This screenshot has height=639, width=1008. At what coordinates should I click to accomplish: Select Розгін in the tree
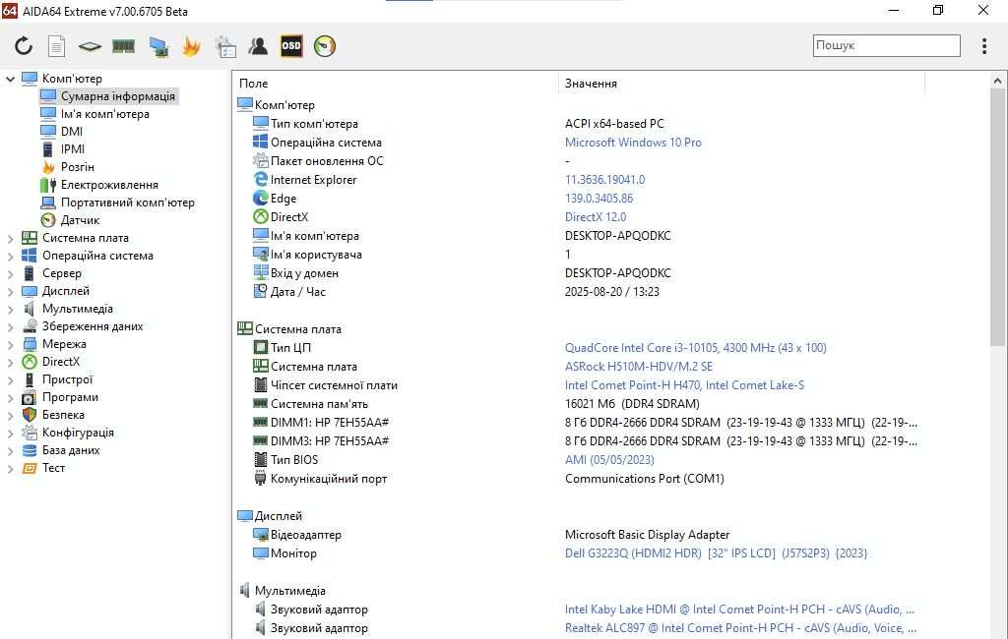[x=77, y=167]
